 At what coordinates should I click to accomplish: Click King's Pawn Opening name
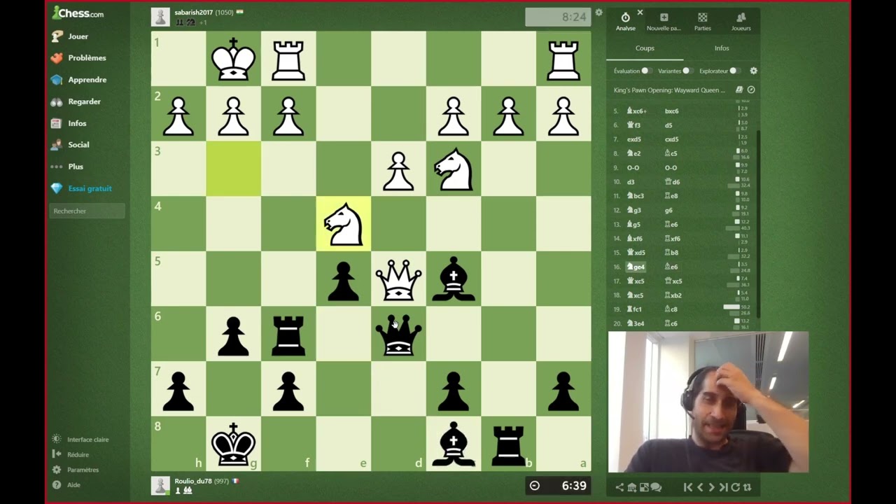pyautogui.click(x=669, y=90)
